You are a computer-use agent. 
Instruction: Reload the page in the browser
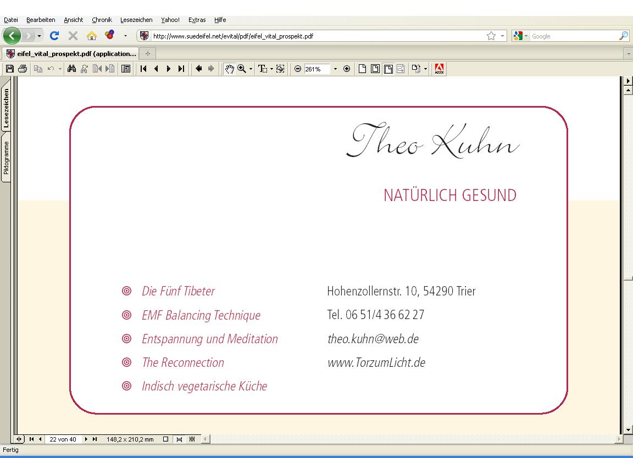[x=54, y=36]
